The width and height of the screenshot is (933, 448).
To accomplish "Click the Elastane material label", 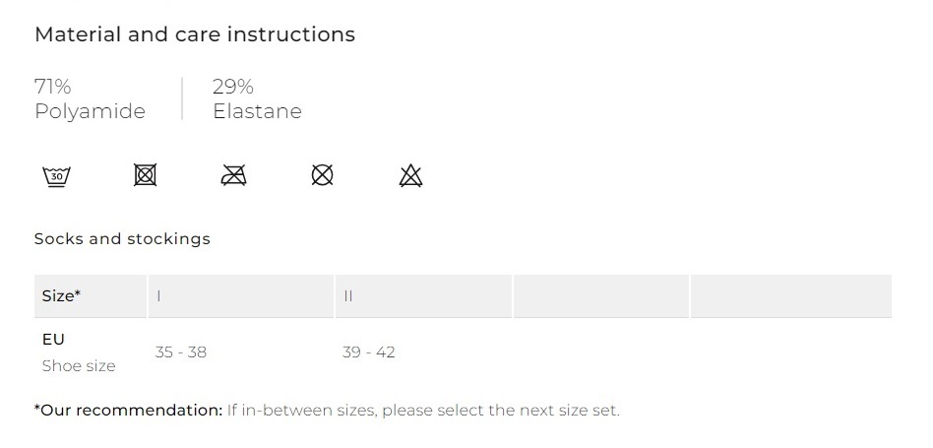I will [257, 111].
